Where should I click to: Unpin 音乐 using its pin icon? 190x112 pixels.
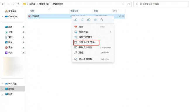[23, 48]
